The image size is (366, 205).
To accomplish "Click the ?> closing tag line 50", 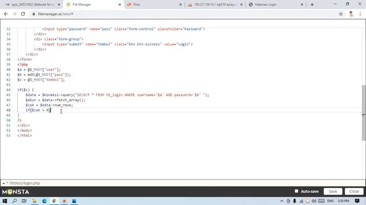I will [x=19, y=120].
